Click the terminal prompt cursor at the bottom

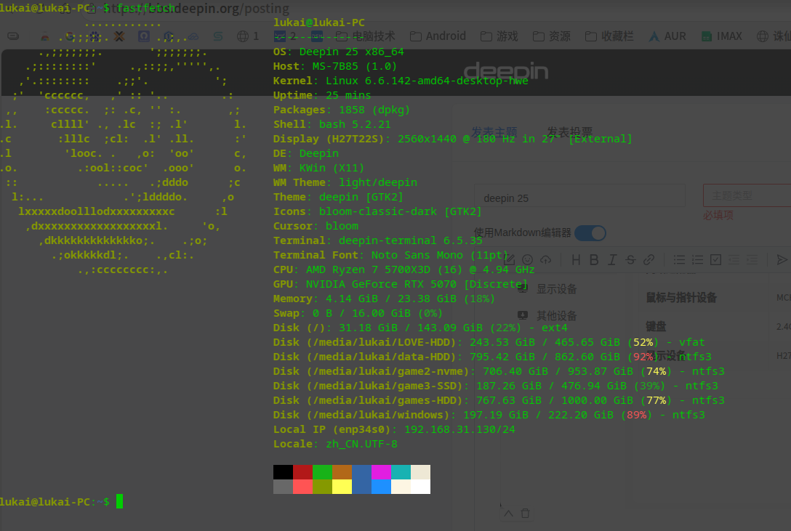click(119, 501)
